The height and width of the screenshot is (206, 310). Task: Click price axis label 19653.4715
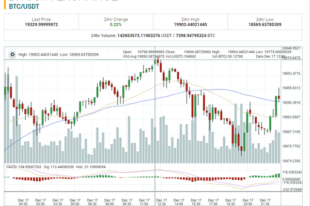point(291,74)
